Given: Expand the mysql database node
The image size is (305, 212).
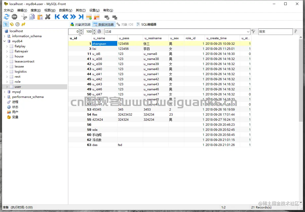Looking at the screenshot, I should pyautogui.click(x=4, y=92).
